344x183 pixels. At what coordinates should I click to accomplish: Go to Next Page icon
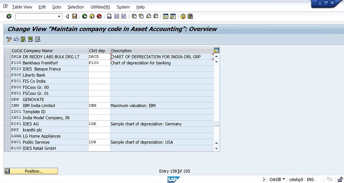coord(149,17)
